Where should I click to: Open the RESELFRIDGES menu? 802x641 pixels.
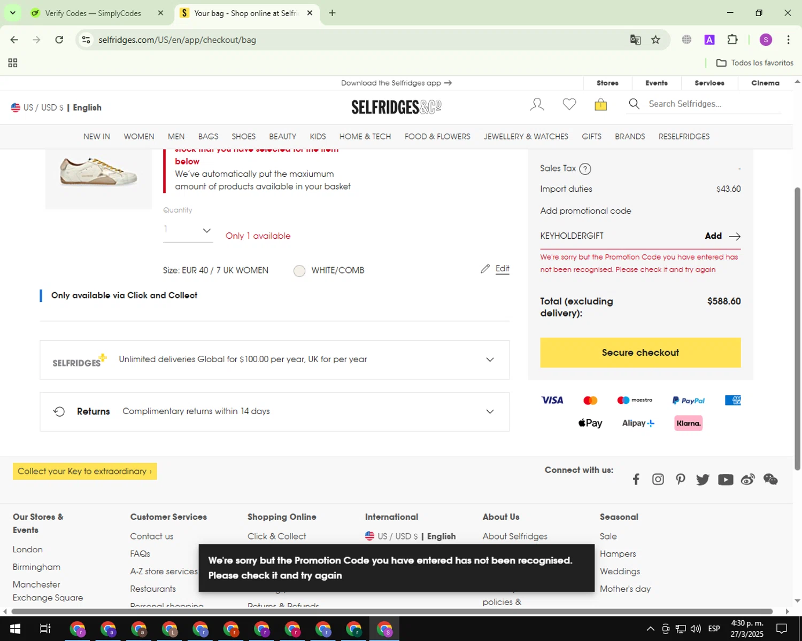[x=684, y=137]
